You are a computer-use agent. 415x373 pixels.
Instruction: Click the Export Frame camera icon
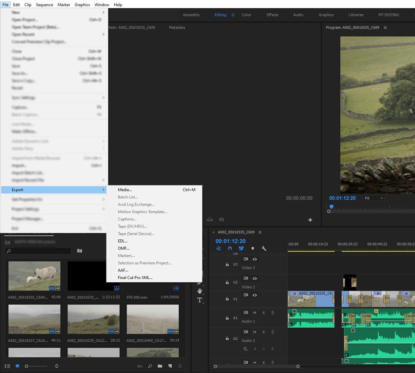[x=222, y=220]
